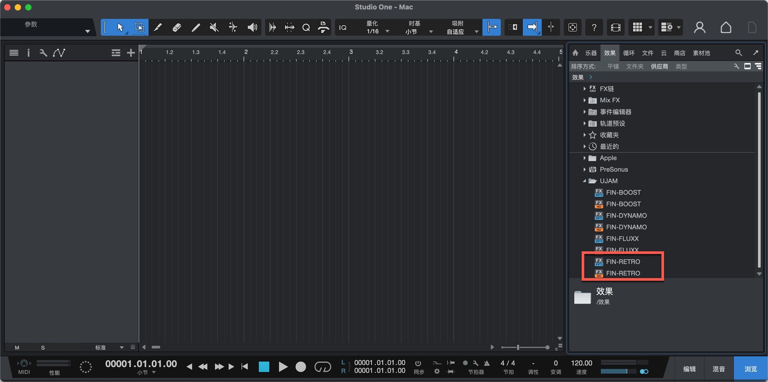Image resolution: width=768 pixels, height=382 pixels.
Task: Sort effects by 平铺
Action: 613,66
